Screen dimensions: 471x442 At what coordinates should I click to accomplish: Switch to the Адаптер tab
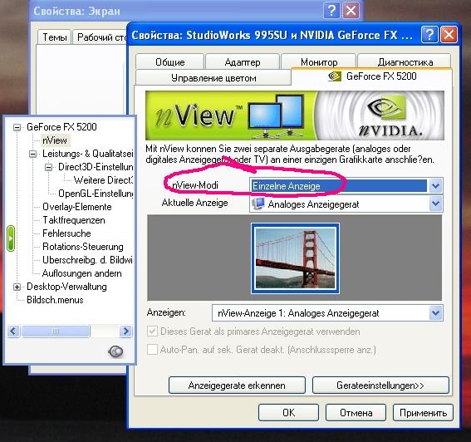pos(243,62)
